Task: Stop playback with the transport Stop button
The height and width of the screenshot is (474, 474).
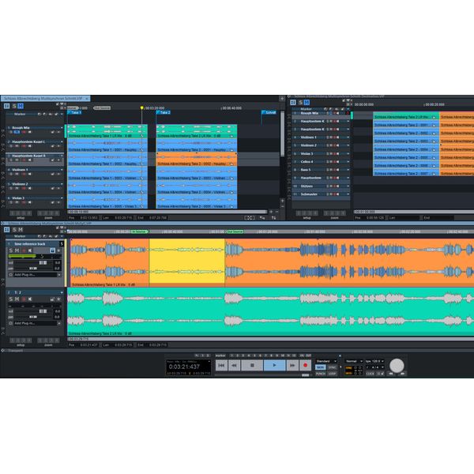Action: pos(252,365)
